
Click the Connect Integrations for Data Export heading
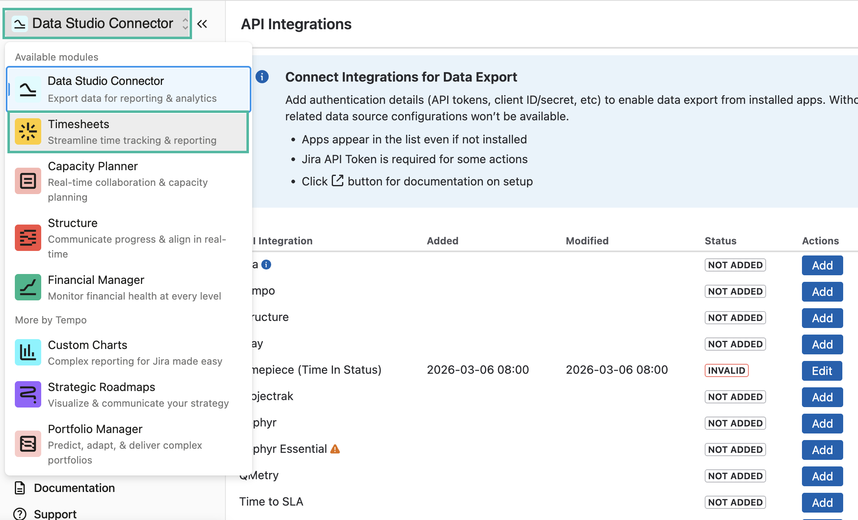[401, 77]
